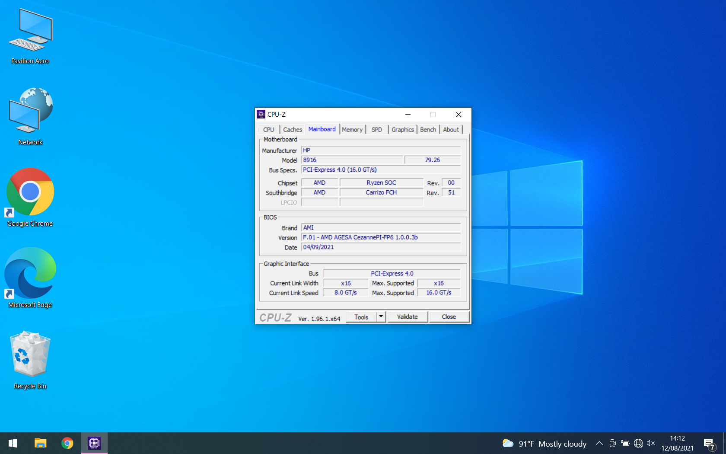The width and height of the screenshot is (726, 454).
Task: Click the Validate button
Action: coord(408,317)
